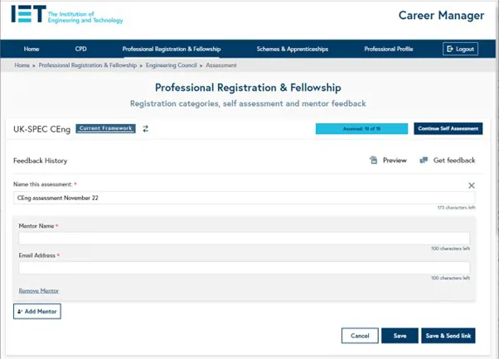Open Professional Registration & Fellowship menu

click(172, 49)
